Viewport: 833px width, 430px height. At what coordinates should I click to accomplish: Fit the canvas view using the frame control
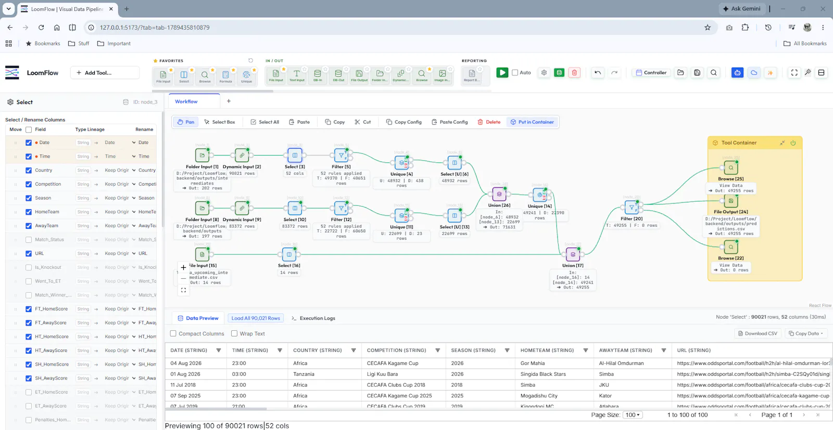(x=183, y=290)
